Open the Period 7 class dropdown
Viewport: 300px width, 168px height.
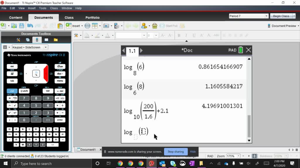(266, 16)
